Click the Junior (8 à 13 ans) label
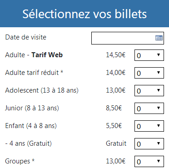This screenshot has width=169, height=168. 32,108
